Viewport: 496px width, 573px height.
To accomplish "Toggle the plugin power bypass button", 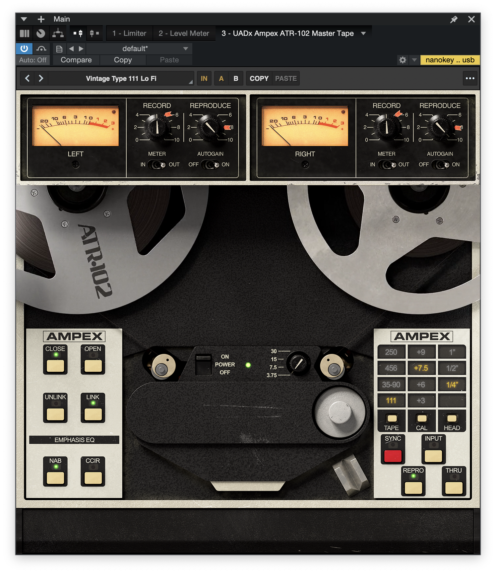I will point(24,49).
